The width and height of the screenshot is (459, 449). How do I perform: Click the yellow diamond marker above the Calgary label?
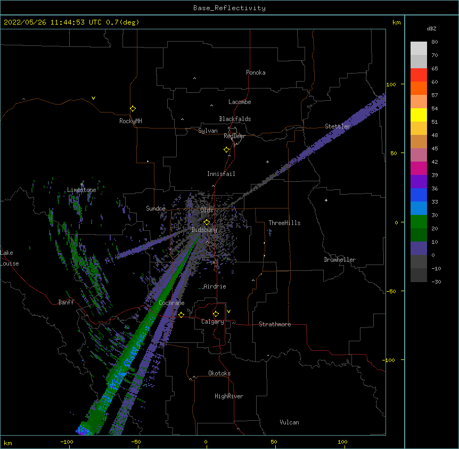(216, 314)
